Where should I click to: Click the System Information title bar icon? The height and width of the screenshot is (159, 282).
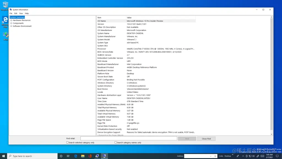point(11,10)
